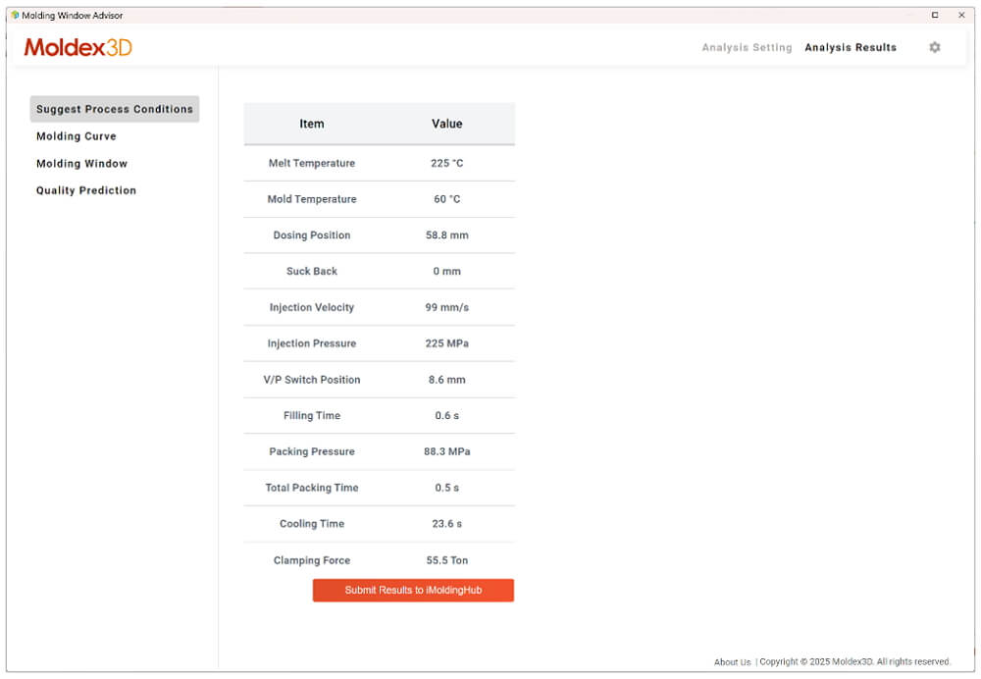Select the 225 MPa value
This screenshot has width=981, height=679.
tap(446, 343)
